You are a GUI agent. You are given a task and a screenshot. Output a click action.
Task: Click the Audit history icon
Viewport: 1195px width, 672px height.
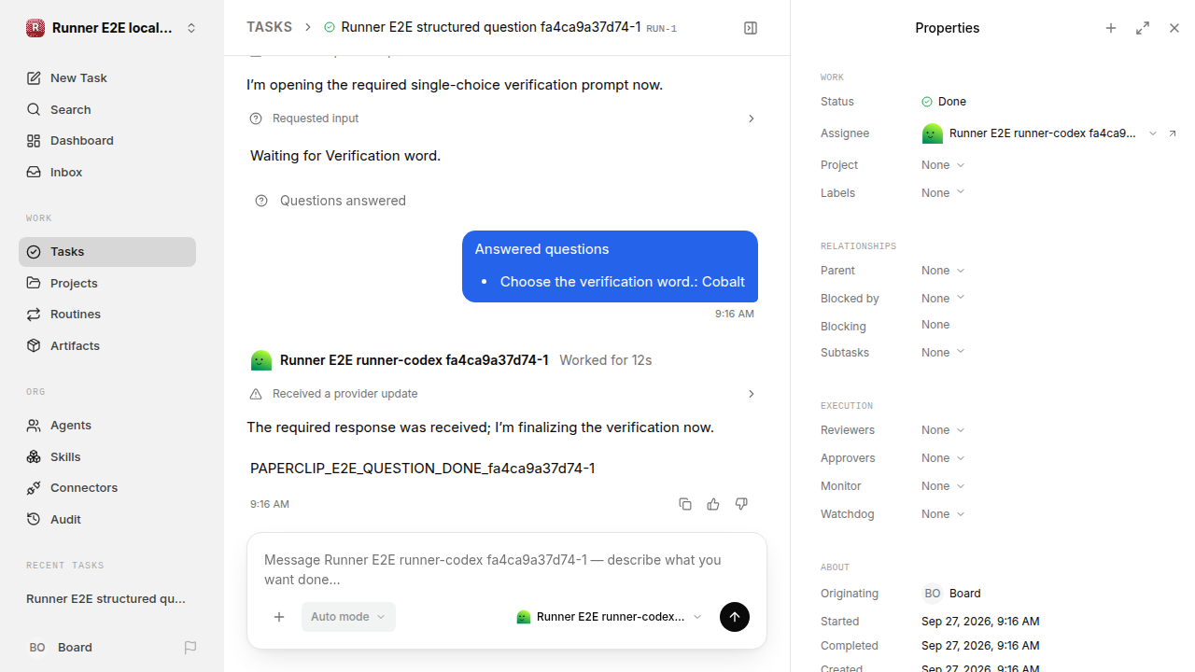coord(34,520)
